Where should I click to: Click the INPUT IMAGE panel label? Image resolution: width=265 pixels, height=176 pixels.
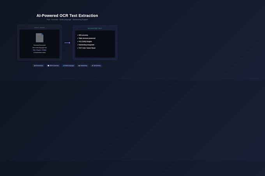tap(39, 28)
